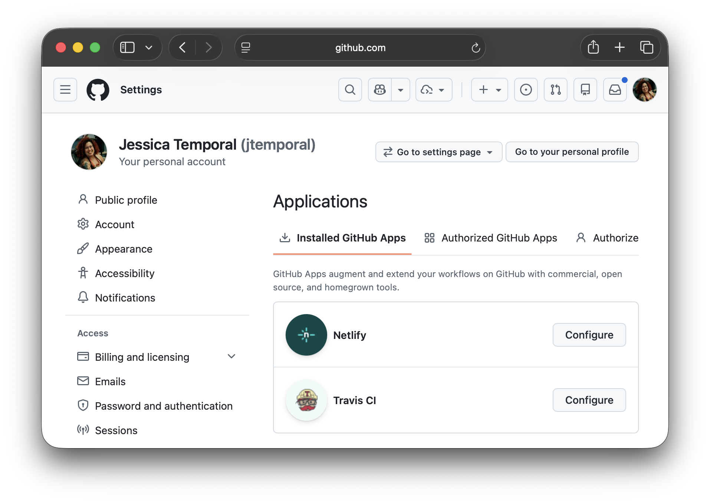Click the Emails envelope icon

pyautogui.click(x=83, y=381)
